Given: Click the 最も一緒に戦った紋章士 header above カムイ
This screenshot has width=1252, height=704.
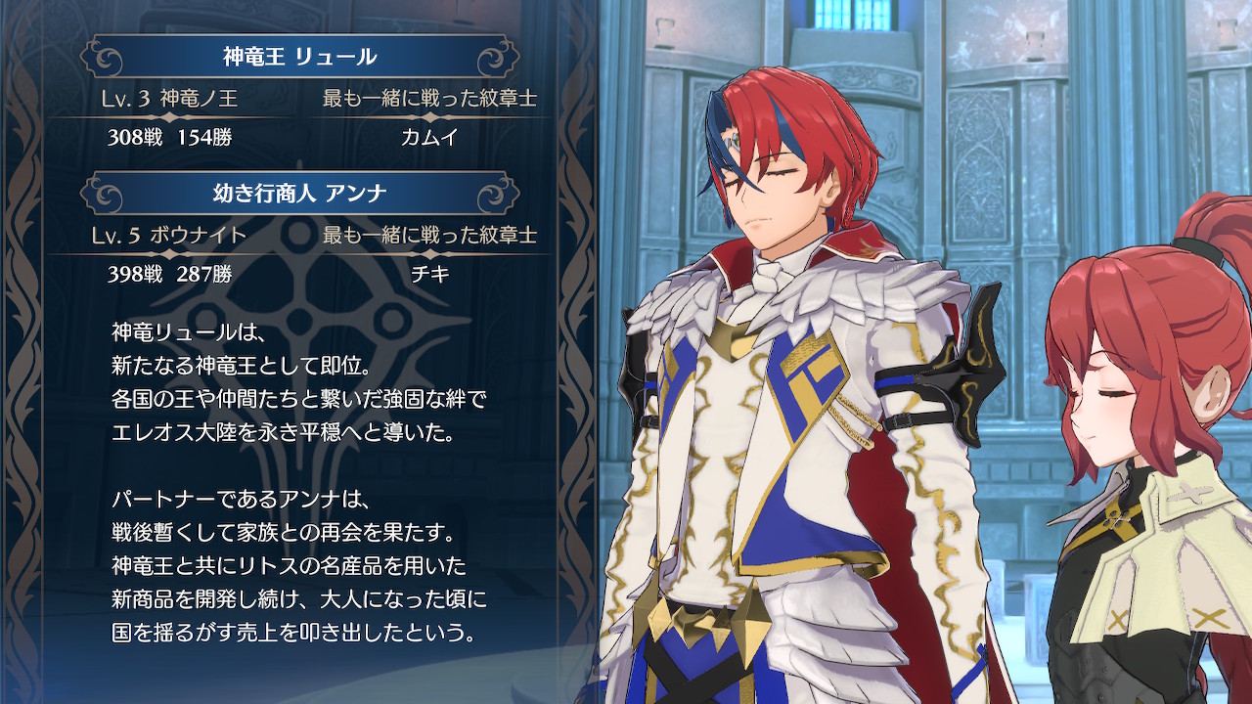Looking at the screenshot, I should pos(430,99).
